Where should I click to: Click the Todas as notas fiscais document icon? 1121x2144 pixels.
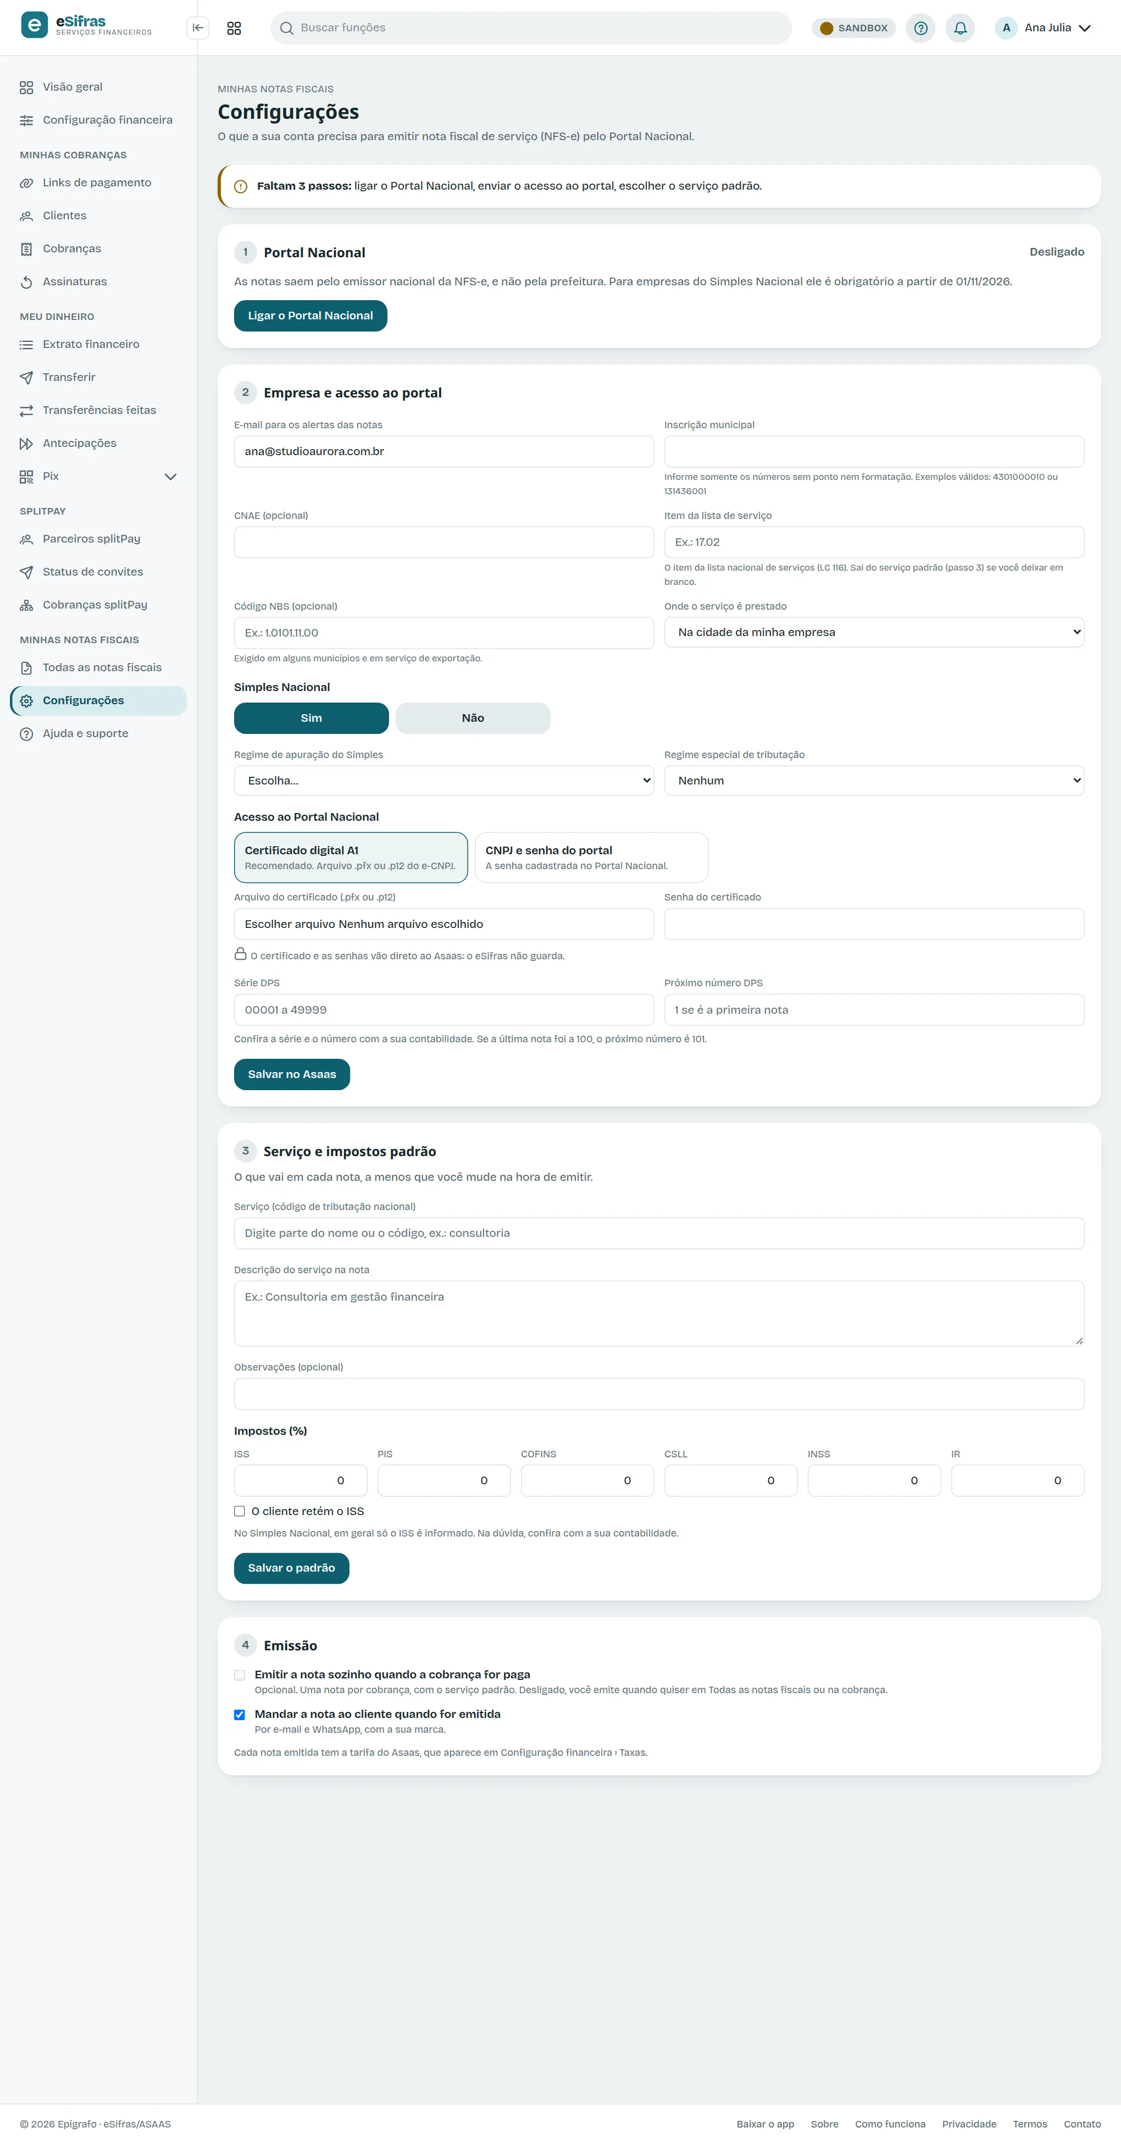click(x=26, y=667)
